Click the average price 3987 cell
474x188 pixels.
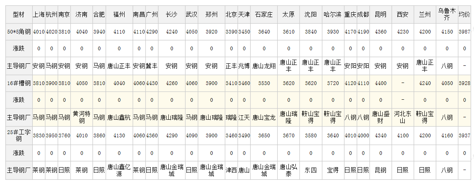click(464, 31)
